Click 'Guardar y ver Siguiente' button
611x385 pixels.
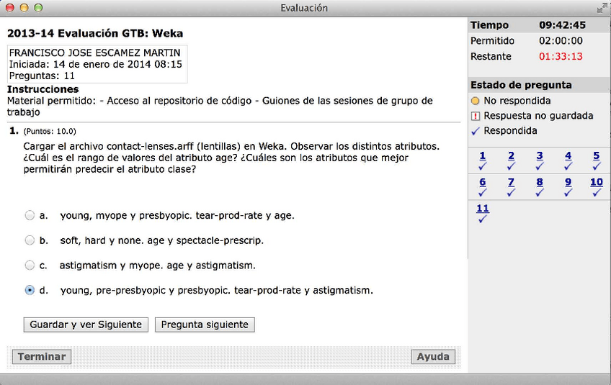(86, 325)
